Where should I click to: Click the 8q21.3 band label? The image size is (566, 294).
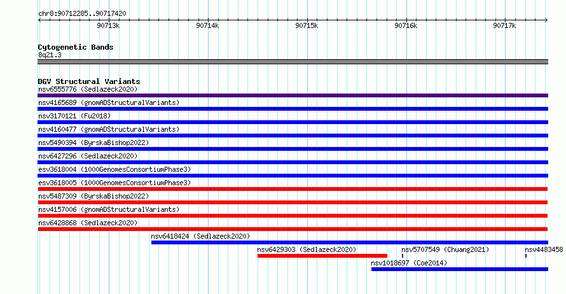coord(50,55)
